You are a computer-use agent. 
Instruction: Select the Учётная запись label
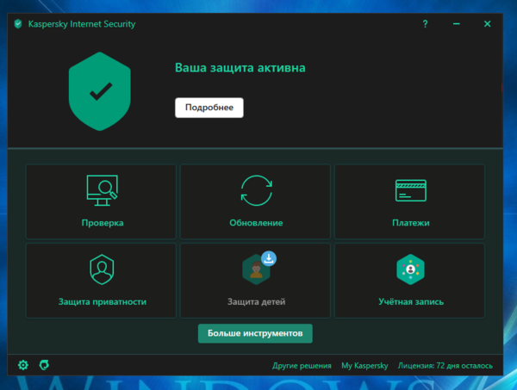411,301
